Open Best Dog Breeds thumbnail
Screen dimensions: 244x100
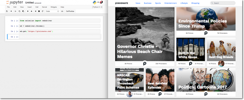click(221, 49)
